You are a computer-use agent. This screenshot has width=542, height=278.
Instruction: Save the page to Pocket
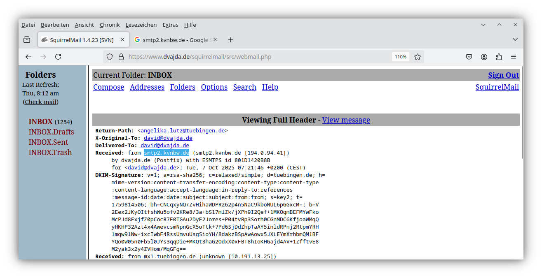tap(469, 56)
